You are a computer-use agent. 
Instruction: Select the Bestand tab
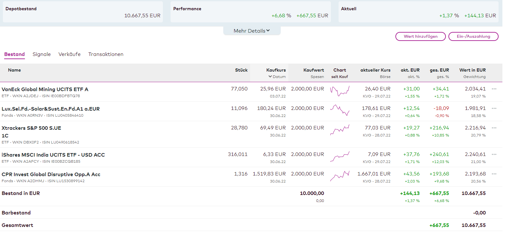[14, 54]
